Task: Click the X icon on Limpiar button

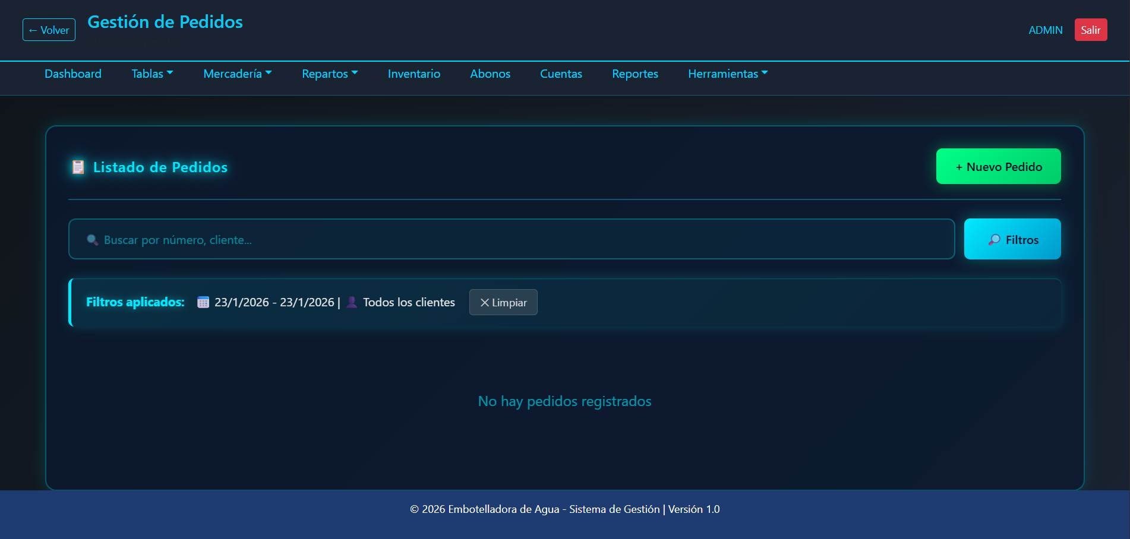Action: click(485, 303)
